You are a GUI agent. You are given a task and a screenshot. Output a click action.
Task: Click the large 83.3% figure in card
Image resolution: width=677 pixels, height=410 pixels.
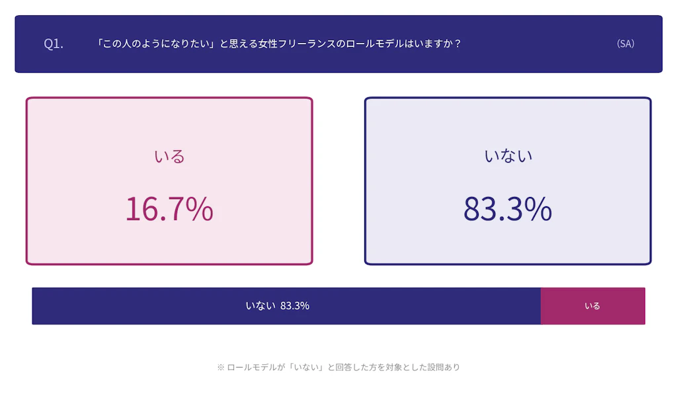508,209
